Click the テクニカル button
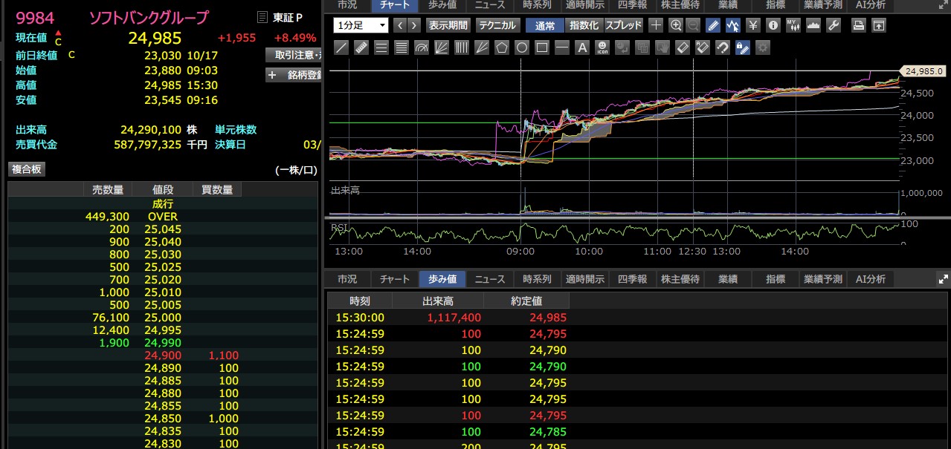 pos(498,25)
